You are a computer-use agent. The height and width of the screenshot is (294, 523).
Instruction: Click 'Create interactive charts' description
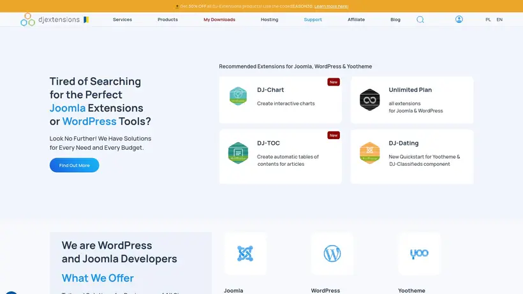286,103
